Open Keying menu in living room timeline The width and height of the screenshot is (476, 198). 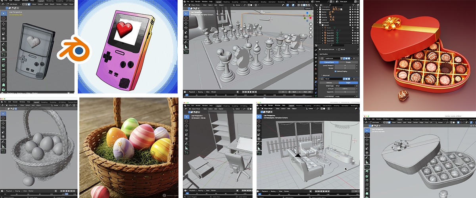click(274, 191)
